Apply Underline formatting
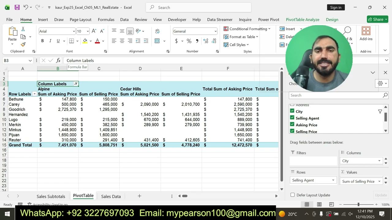This screenshot has width=392, height=220. (x=58, y=41)
